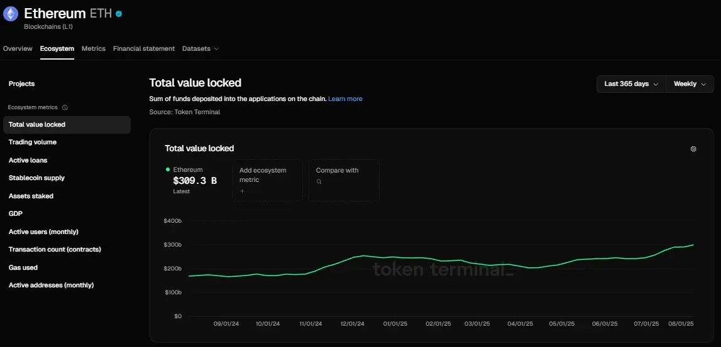Viewport: 721px width, 347px height.
Task: Go to the Financial statement tab
Action: point(144,49)
